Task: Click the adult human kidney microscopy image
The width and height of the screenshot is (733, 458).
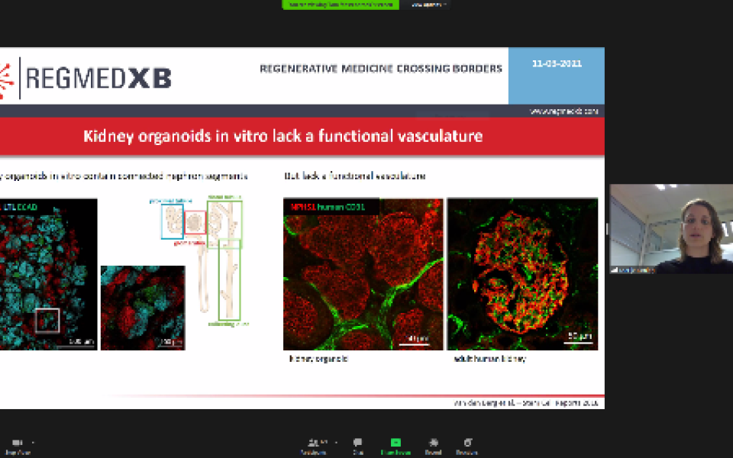Action: point(522,273)
